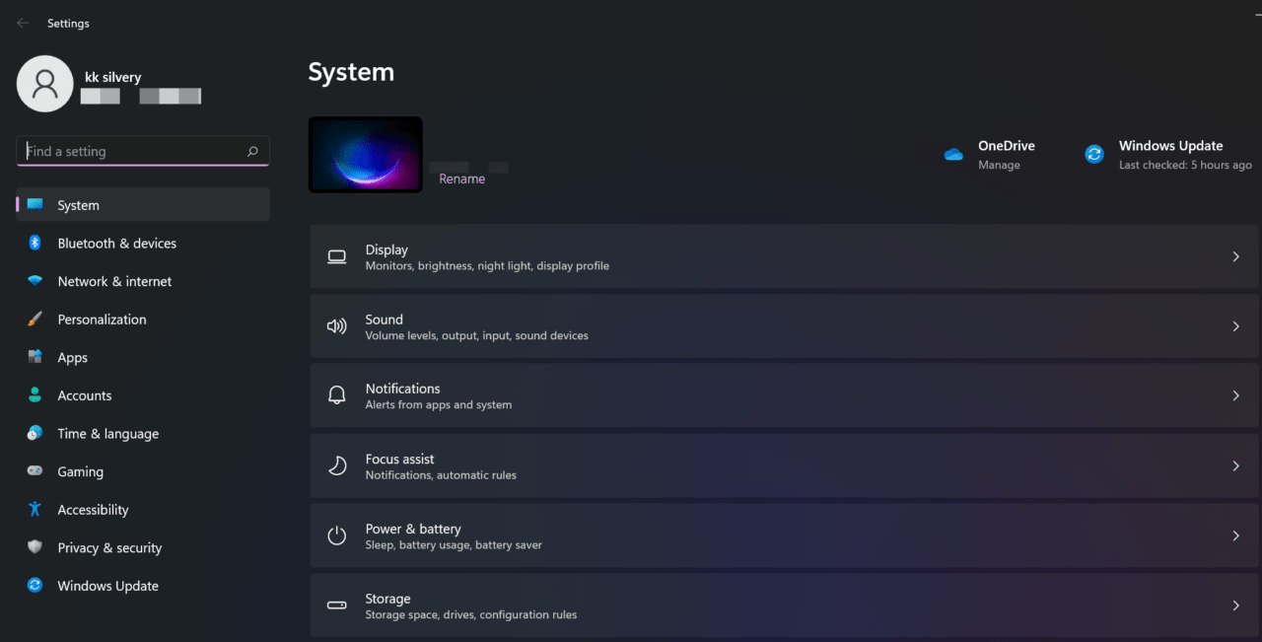Click the Rename link under PC name
1262x642 pixels.
[x=461, y=178]
